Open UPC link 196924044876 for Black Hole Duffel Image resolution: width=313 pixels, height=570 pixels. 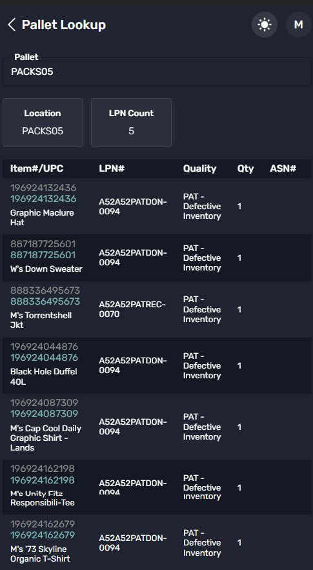(44, 358)
